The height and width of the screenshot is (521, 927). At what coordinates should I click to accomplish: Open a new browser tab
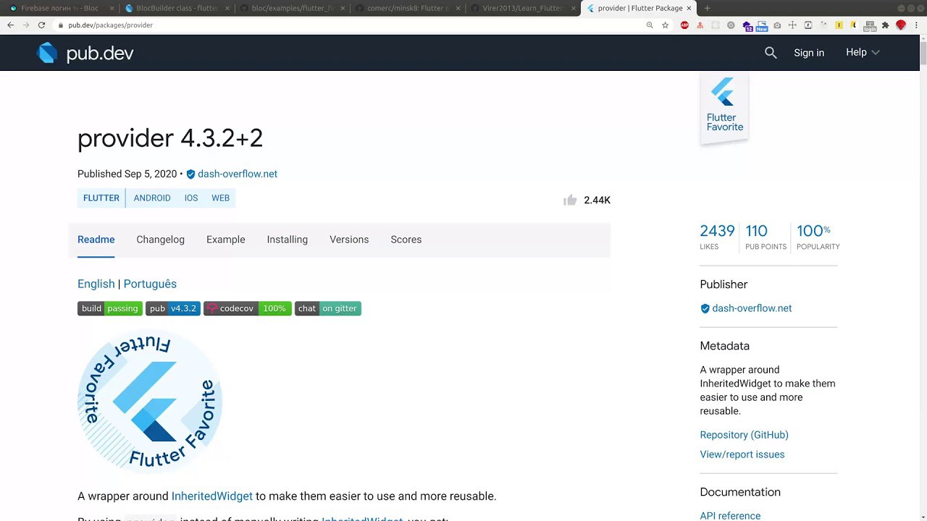pos(707,8)
